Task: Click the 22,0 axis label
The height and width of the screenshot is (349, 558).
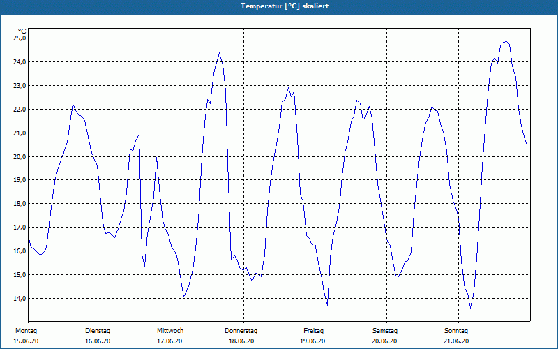Action: tap(20, 110)
